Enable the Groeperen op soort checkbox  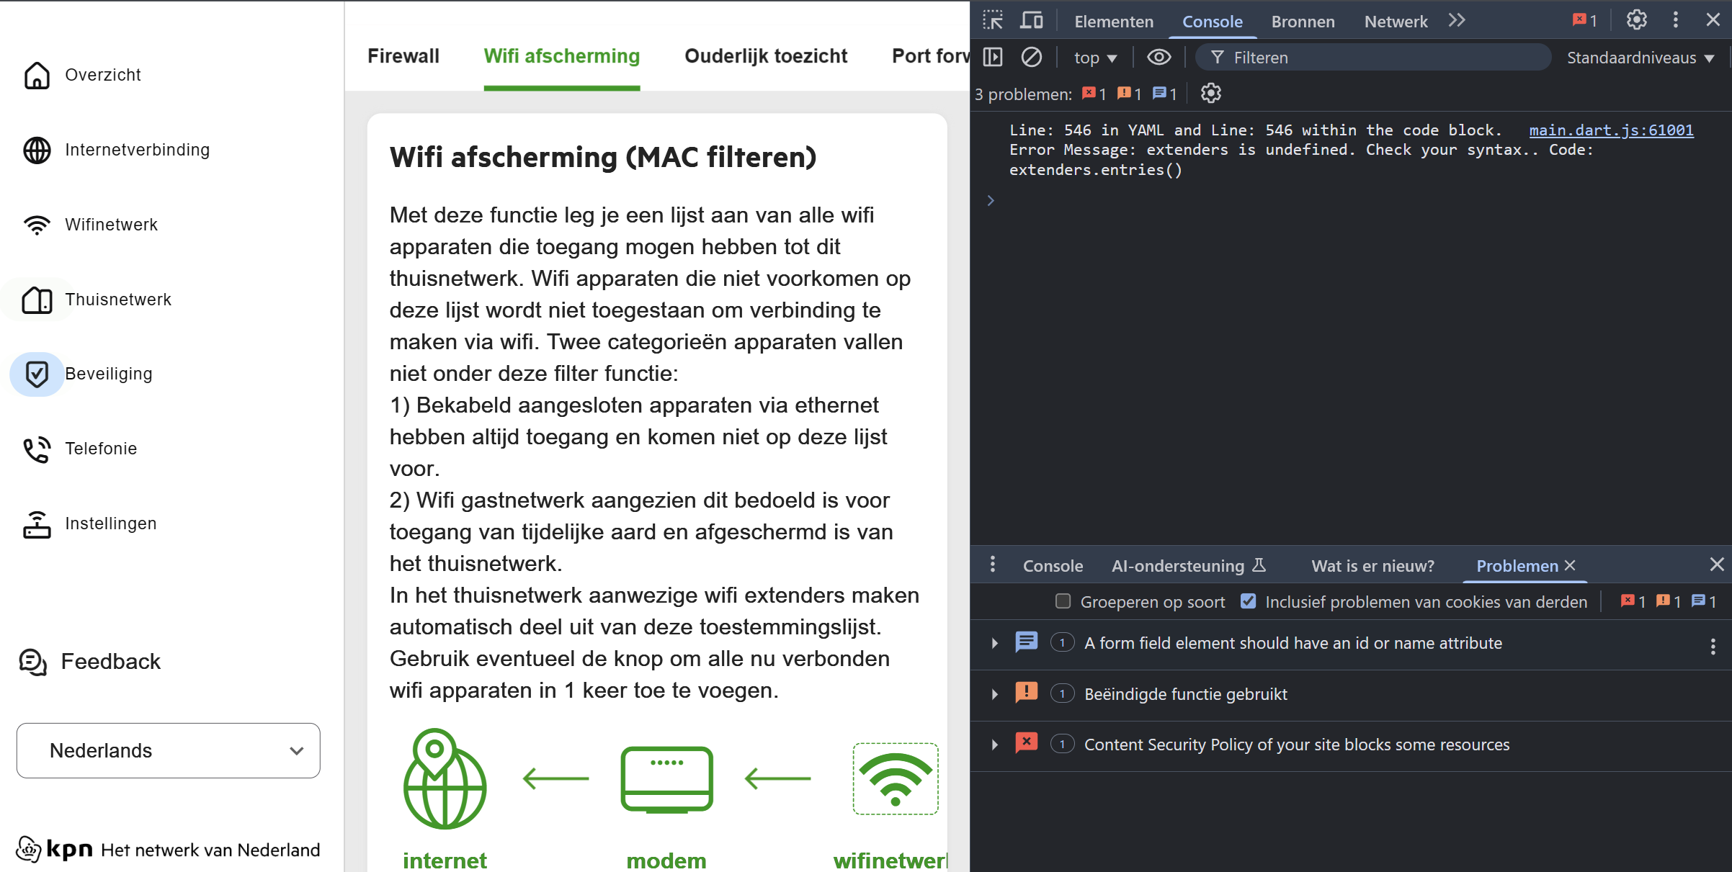tap(1063, 601)
